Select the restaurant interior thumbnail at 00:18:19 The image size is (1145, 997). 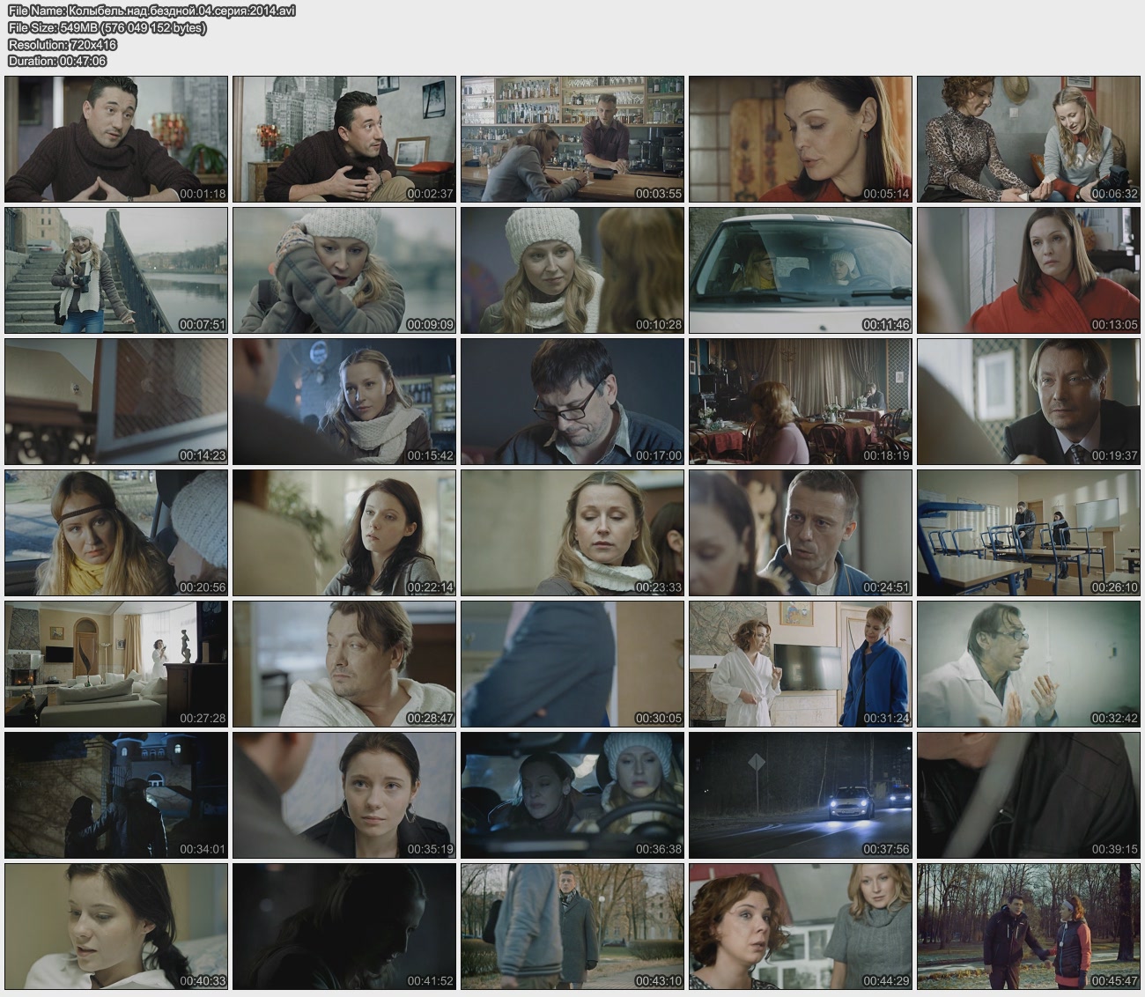800,402
